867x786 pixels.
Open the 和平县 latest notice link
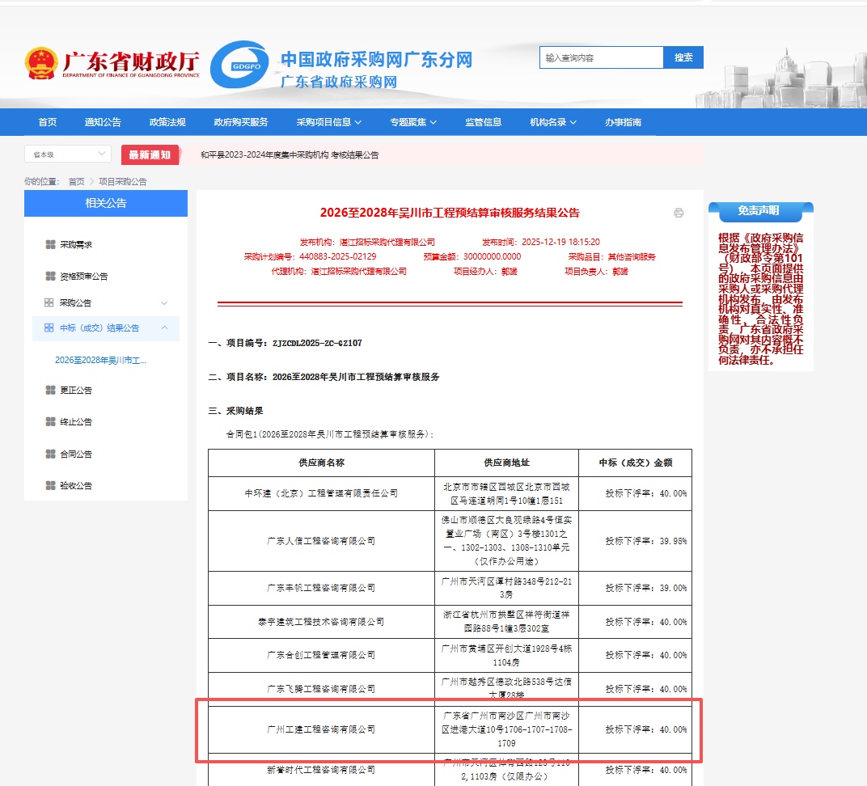point(290,154)
